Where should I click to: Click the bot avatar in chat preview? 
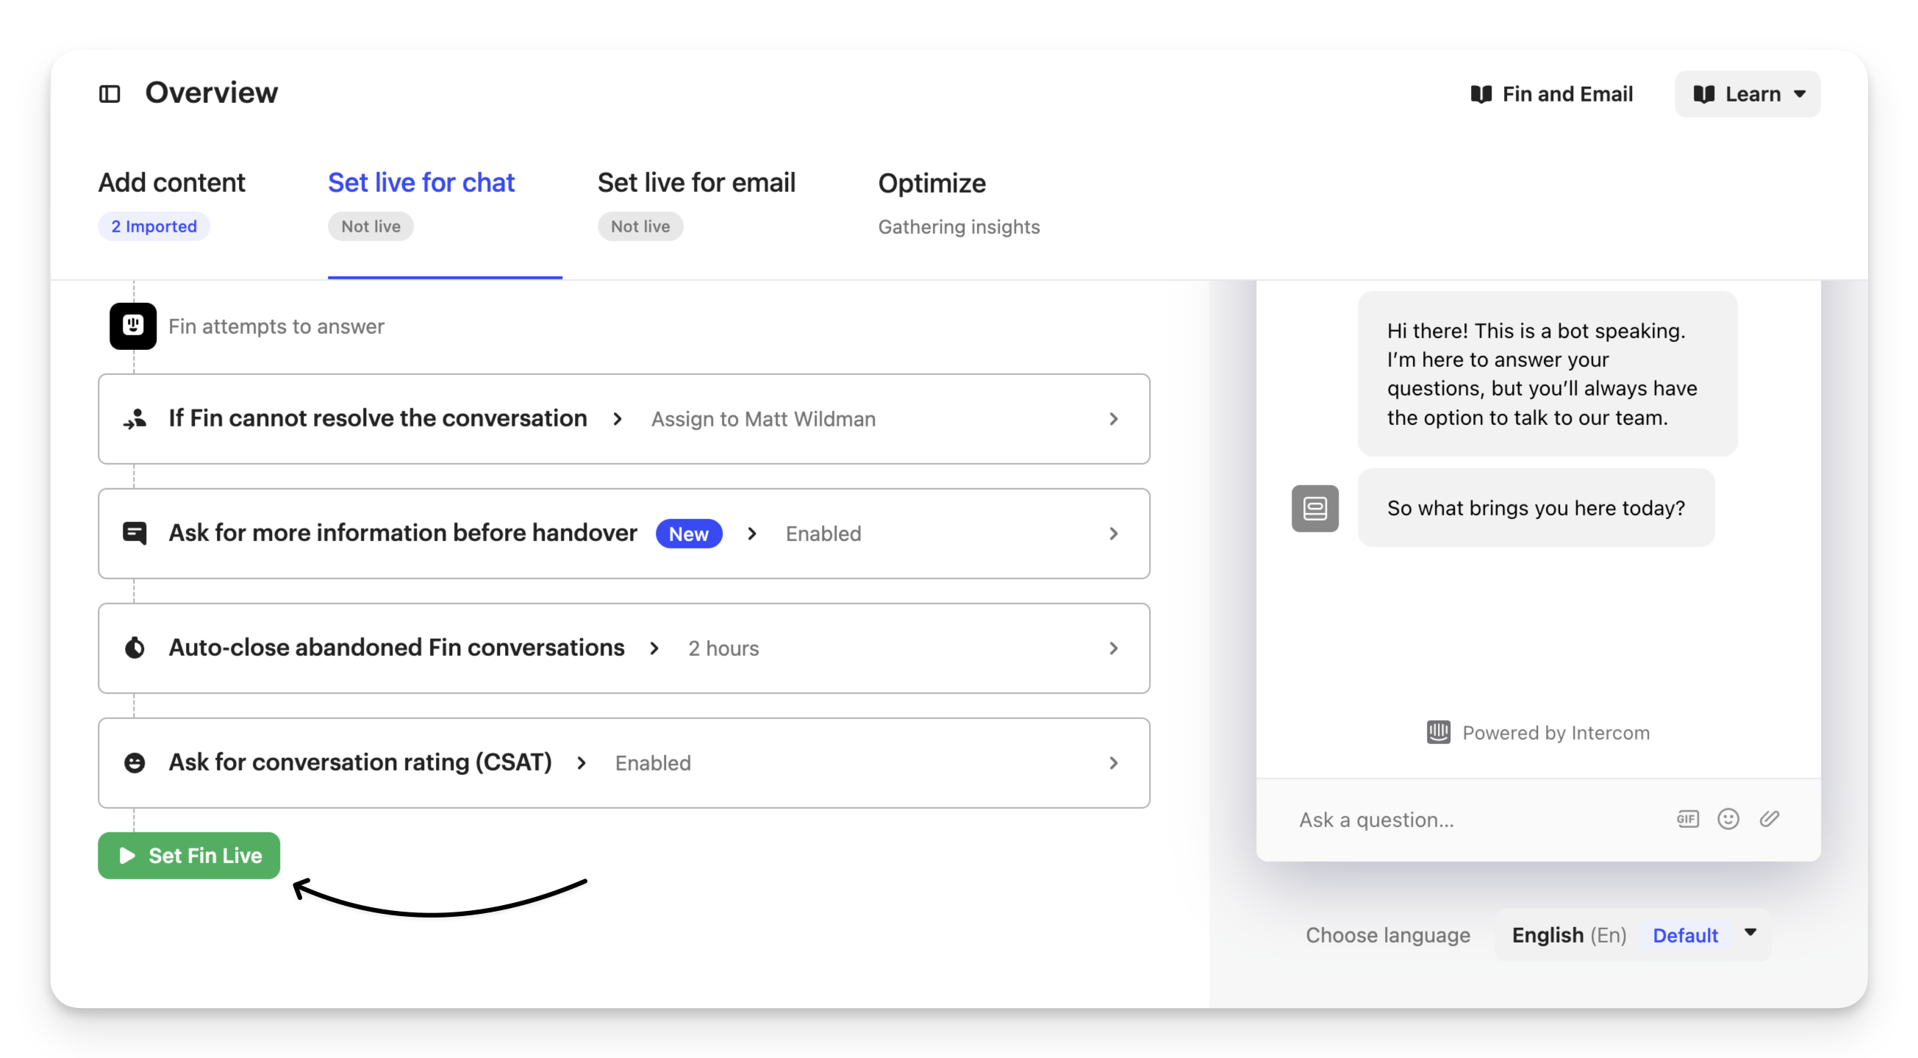(1315, 509)
